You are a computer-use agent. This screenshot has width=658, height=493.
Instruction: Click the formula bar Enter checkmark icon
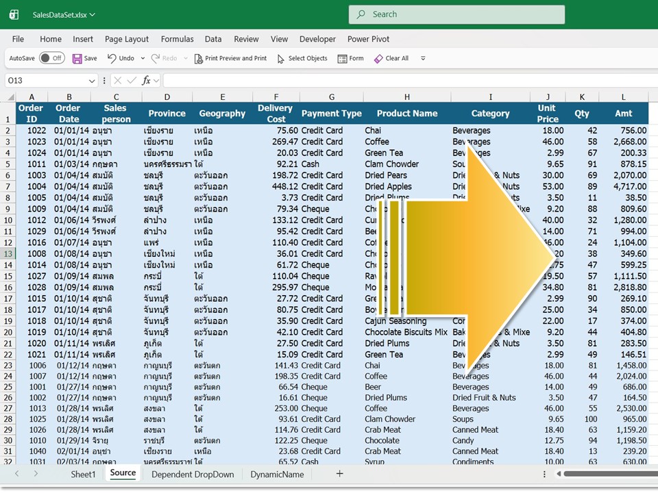132,81
